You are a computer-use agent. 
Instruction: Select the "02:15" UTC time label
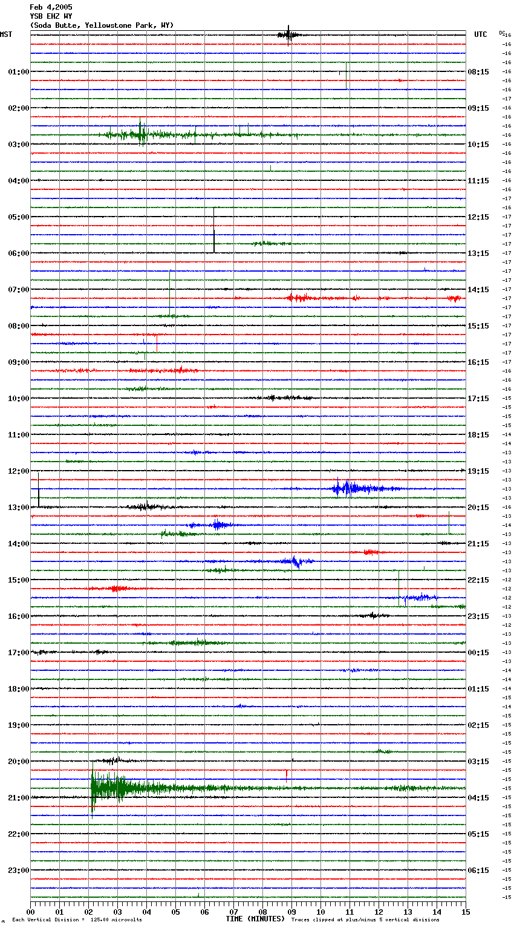tap(478, 725)
